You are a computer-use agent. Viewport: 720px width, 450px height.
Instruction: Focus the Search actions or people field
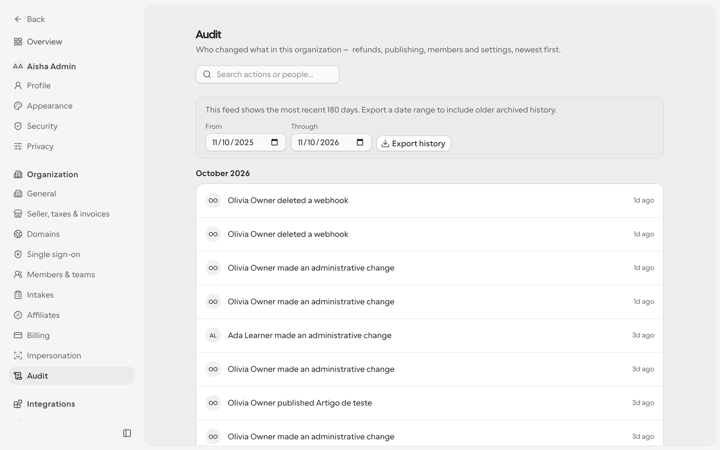coord(267,75)
